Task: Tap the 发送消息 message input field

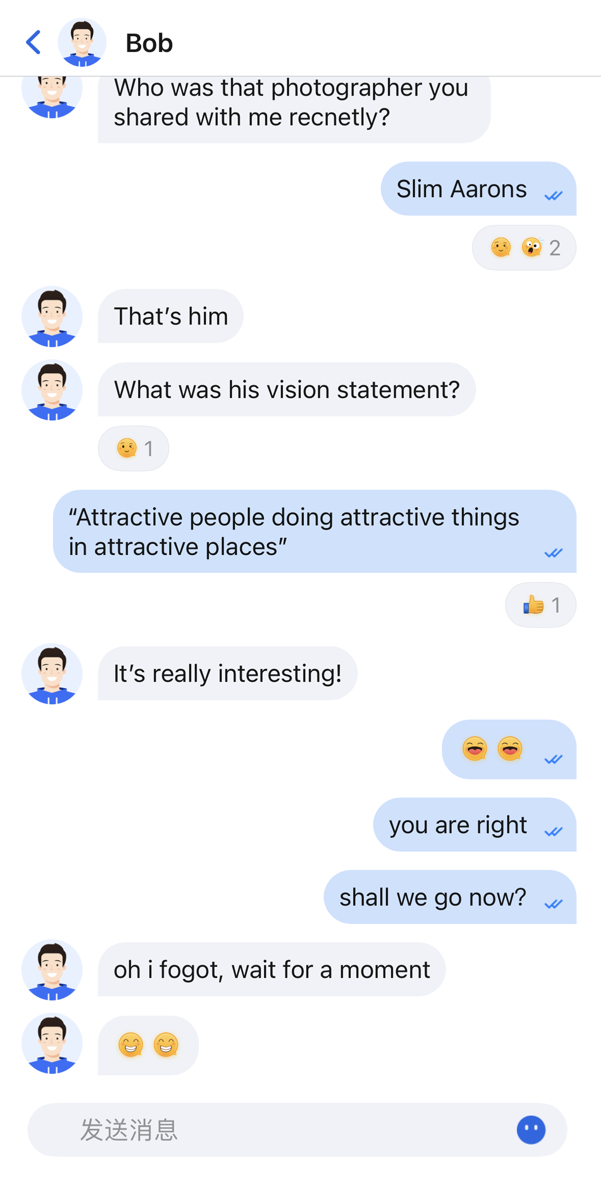Action: (285, 1130)
